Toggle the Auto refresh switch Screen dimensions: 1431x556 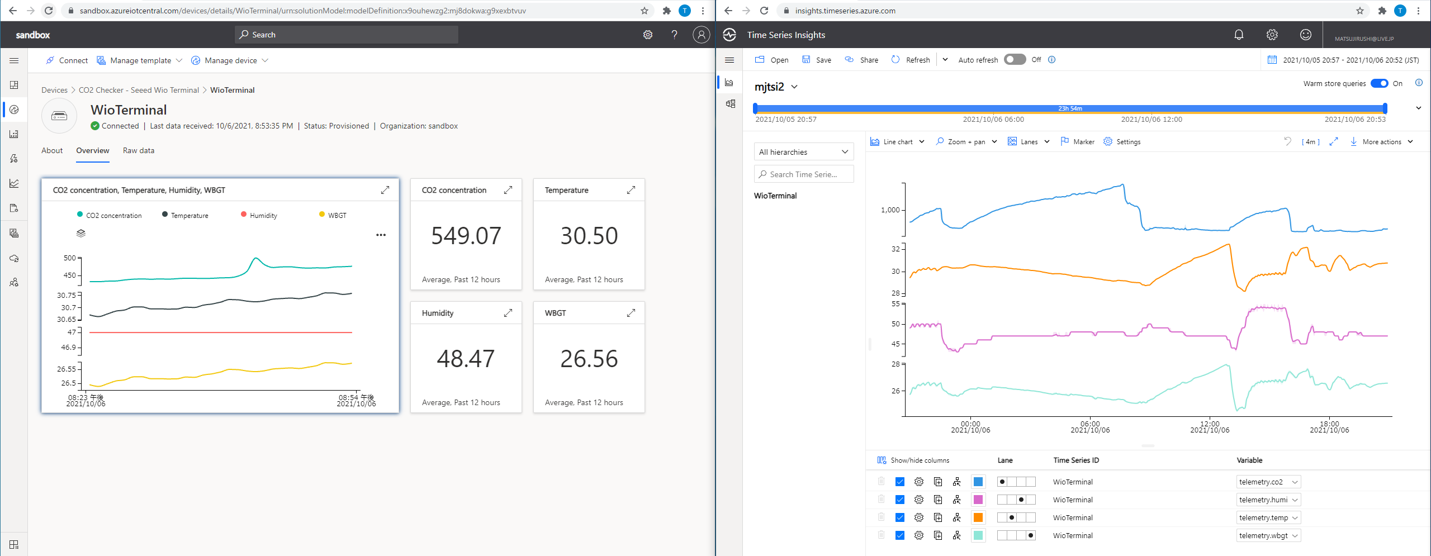click(1015, 60)
